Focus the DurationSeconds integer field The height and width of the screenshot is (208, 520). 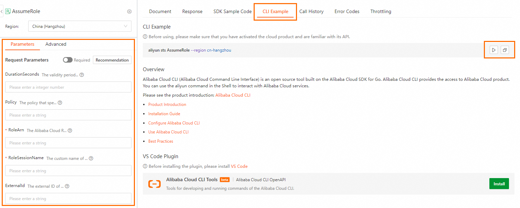click(x=68, y=87)
